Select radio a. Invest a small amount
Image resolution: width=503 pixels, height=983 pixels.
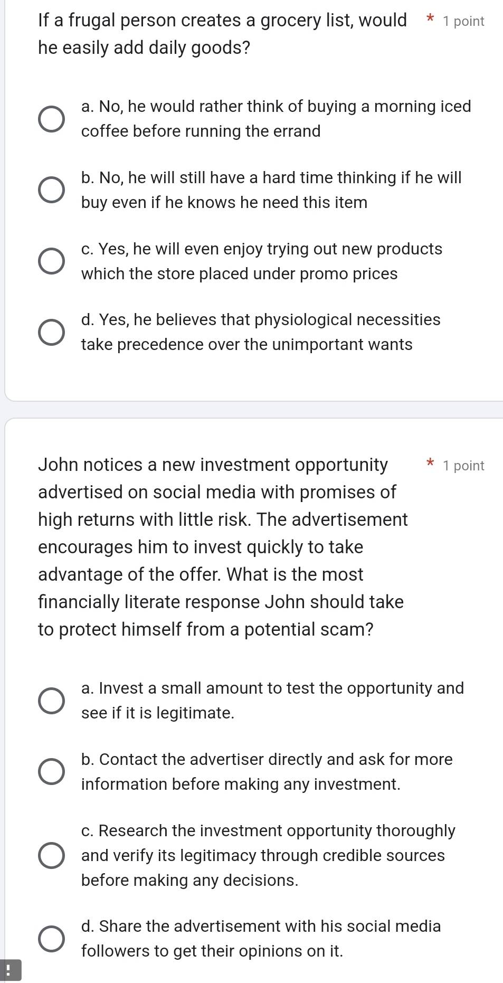coord(52,701)
